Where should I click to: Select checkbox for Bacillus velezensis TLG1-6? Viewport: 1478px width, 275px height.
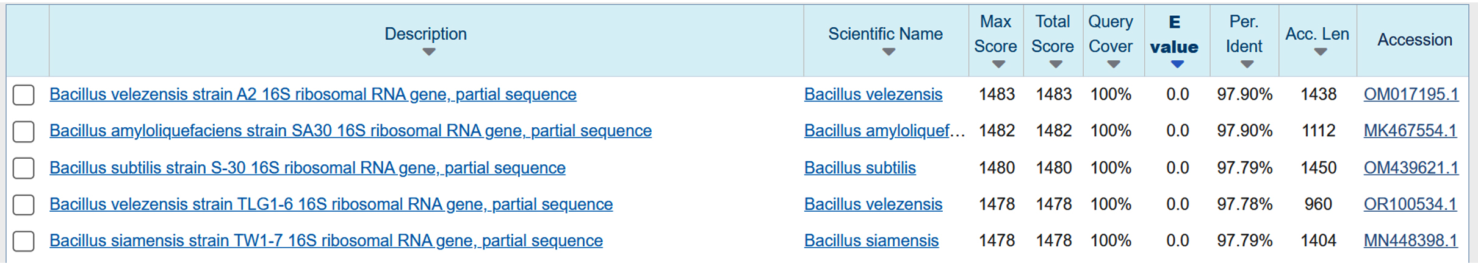(x=24, y=204)
